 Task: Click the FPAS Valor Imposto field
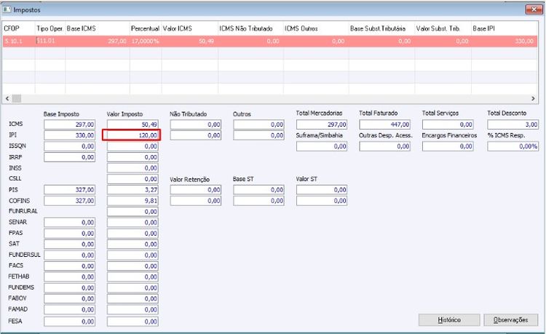click(132, 234)
